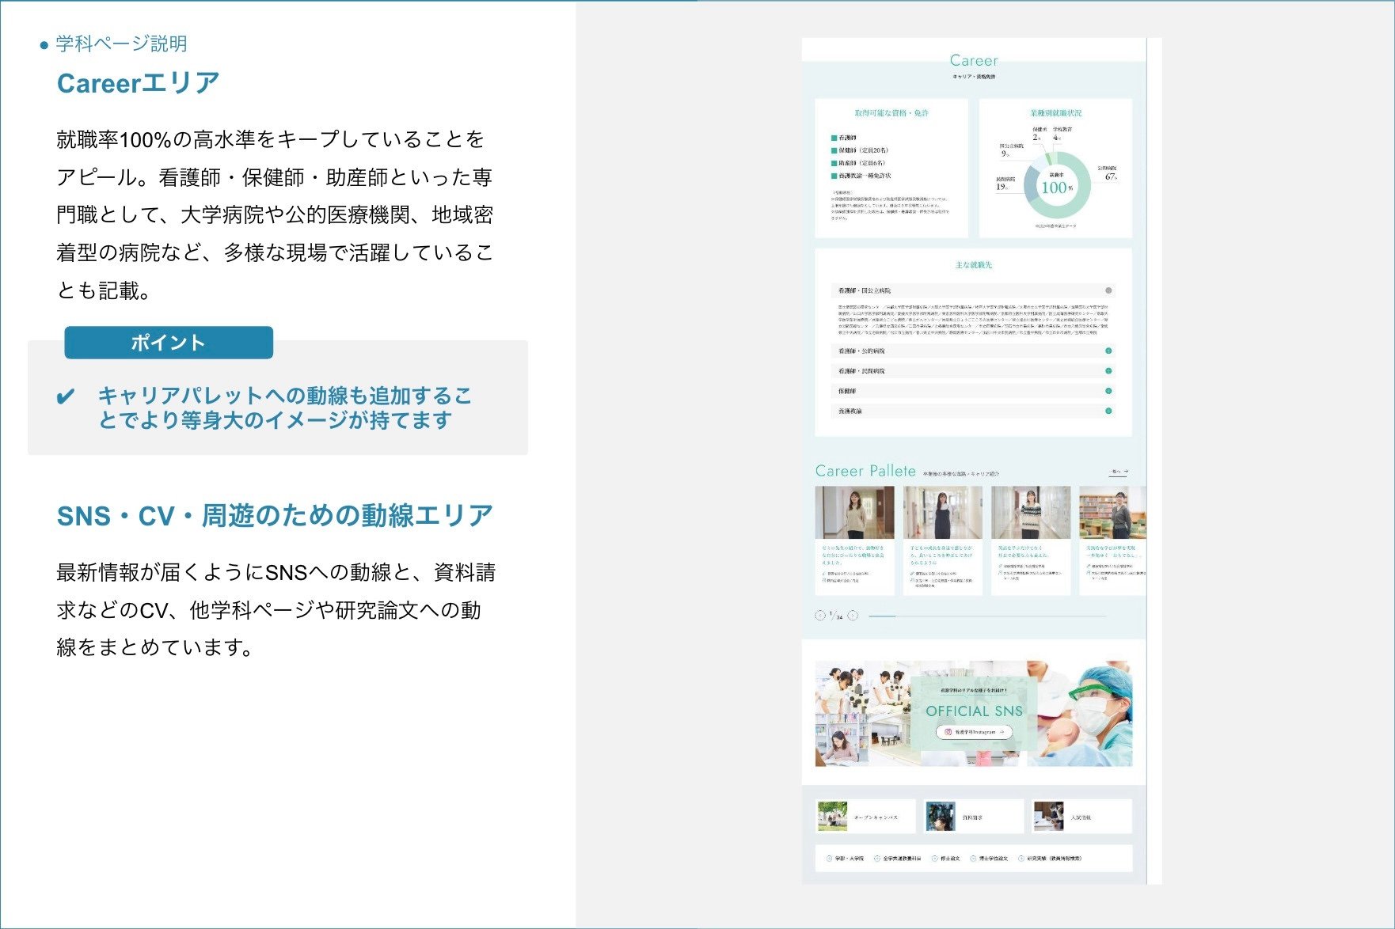Open the third Career Pallete student card

pos(1030,513)
